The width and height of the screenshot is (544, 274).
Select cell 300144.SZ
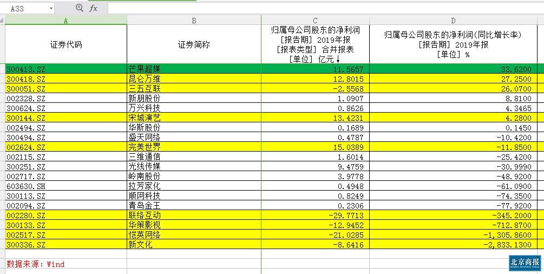point(66,118)
